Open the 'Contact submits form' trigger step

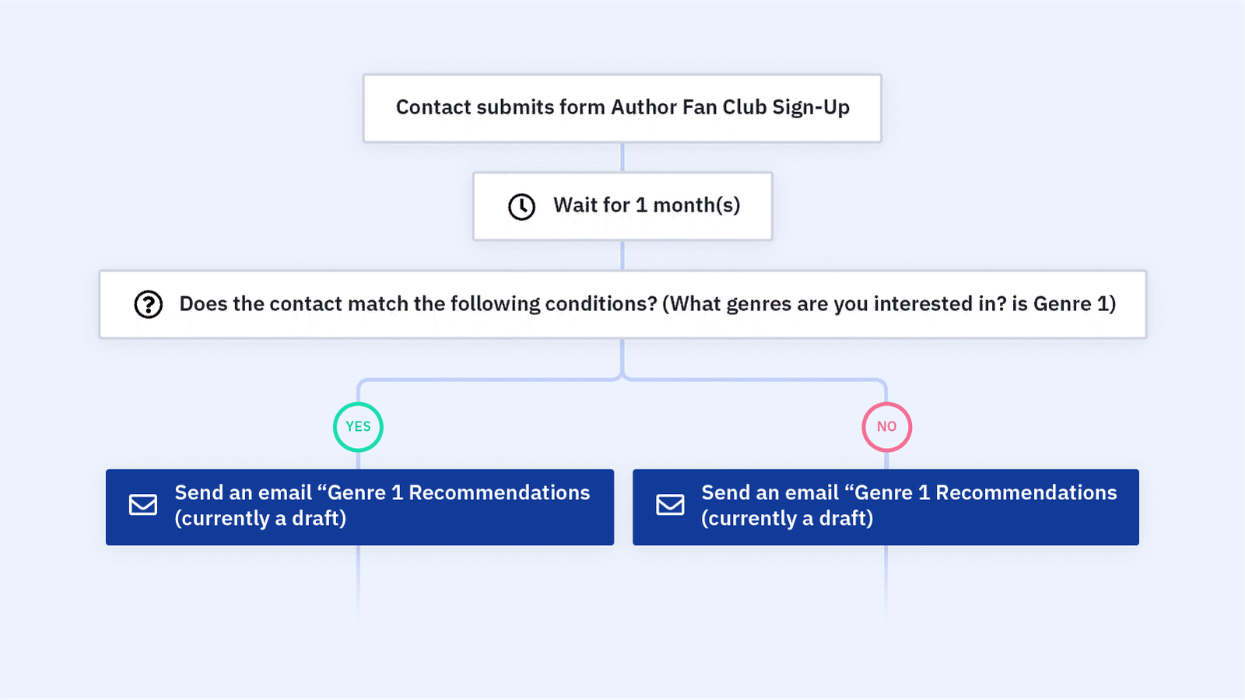pyautogui.click(x=622, y=108)
